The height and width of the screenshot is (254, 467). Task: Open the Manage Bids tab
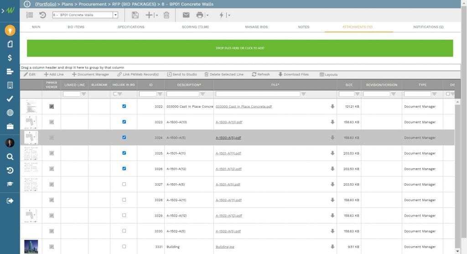256,27
